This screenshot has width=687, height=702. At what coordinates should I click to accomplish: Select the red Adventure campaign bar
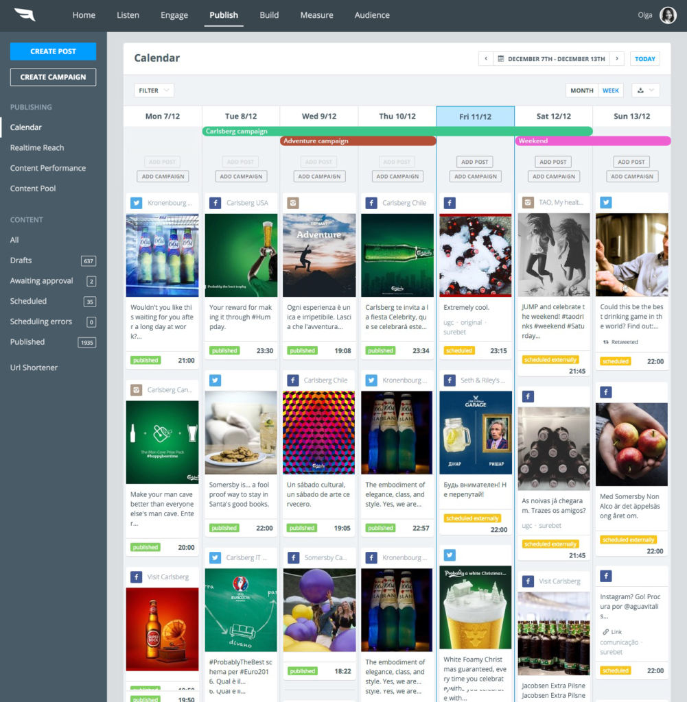358,141
